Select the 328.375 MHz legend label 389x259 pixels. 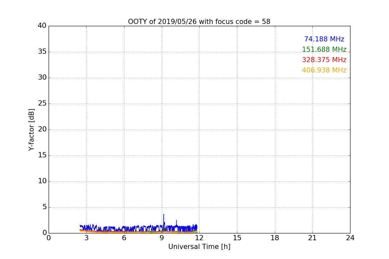(x=324, y=60)
